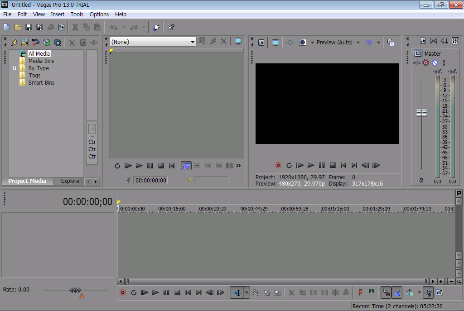Expand the By Type tree node
Screen dimensions: 464x311
pos(14,68)
